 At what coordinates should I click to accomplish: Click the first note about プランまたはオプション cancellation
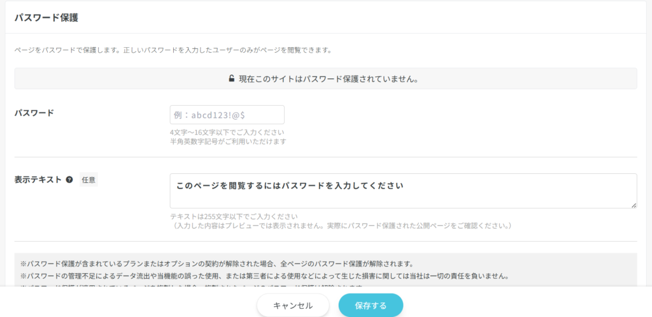click(217, 264)
